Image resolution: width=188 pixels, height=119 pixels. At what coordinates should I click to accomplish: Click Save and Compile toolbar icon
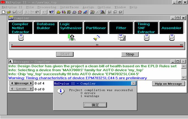pyautogui.click(x=115, y=12)
